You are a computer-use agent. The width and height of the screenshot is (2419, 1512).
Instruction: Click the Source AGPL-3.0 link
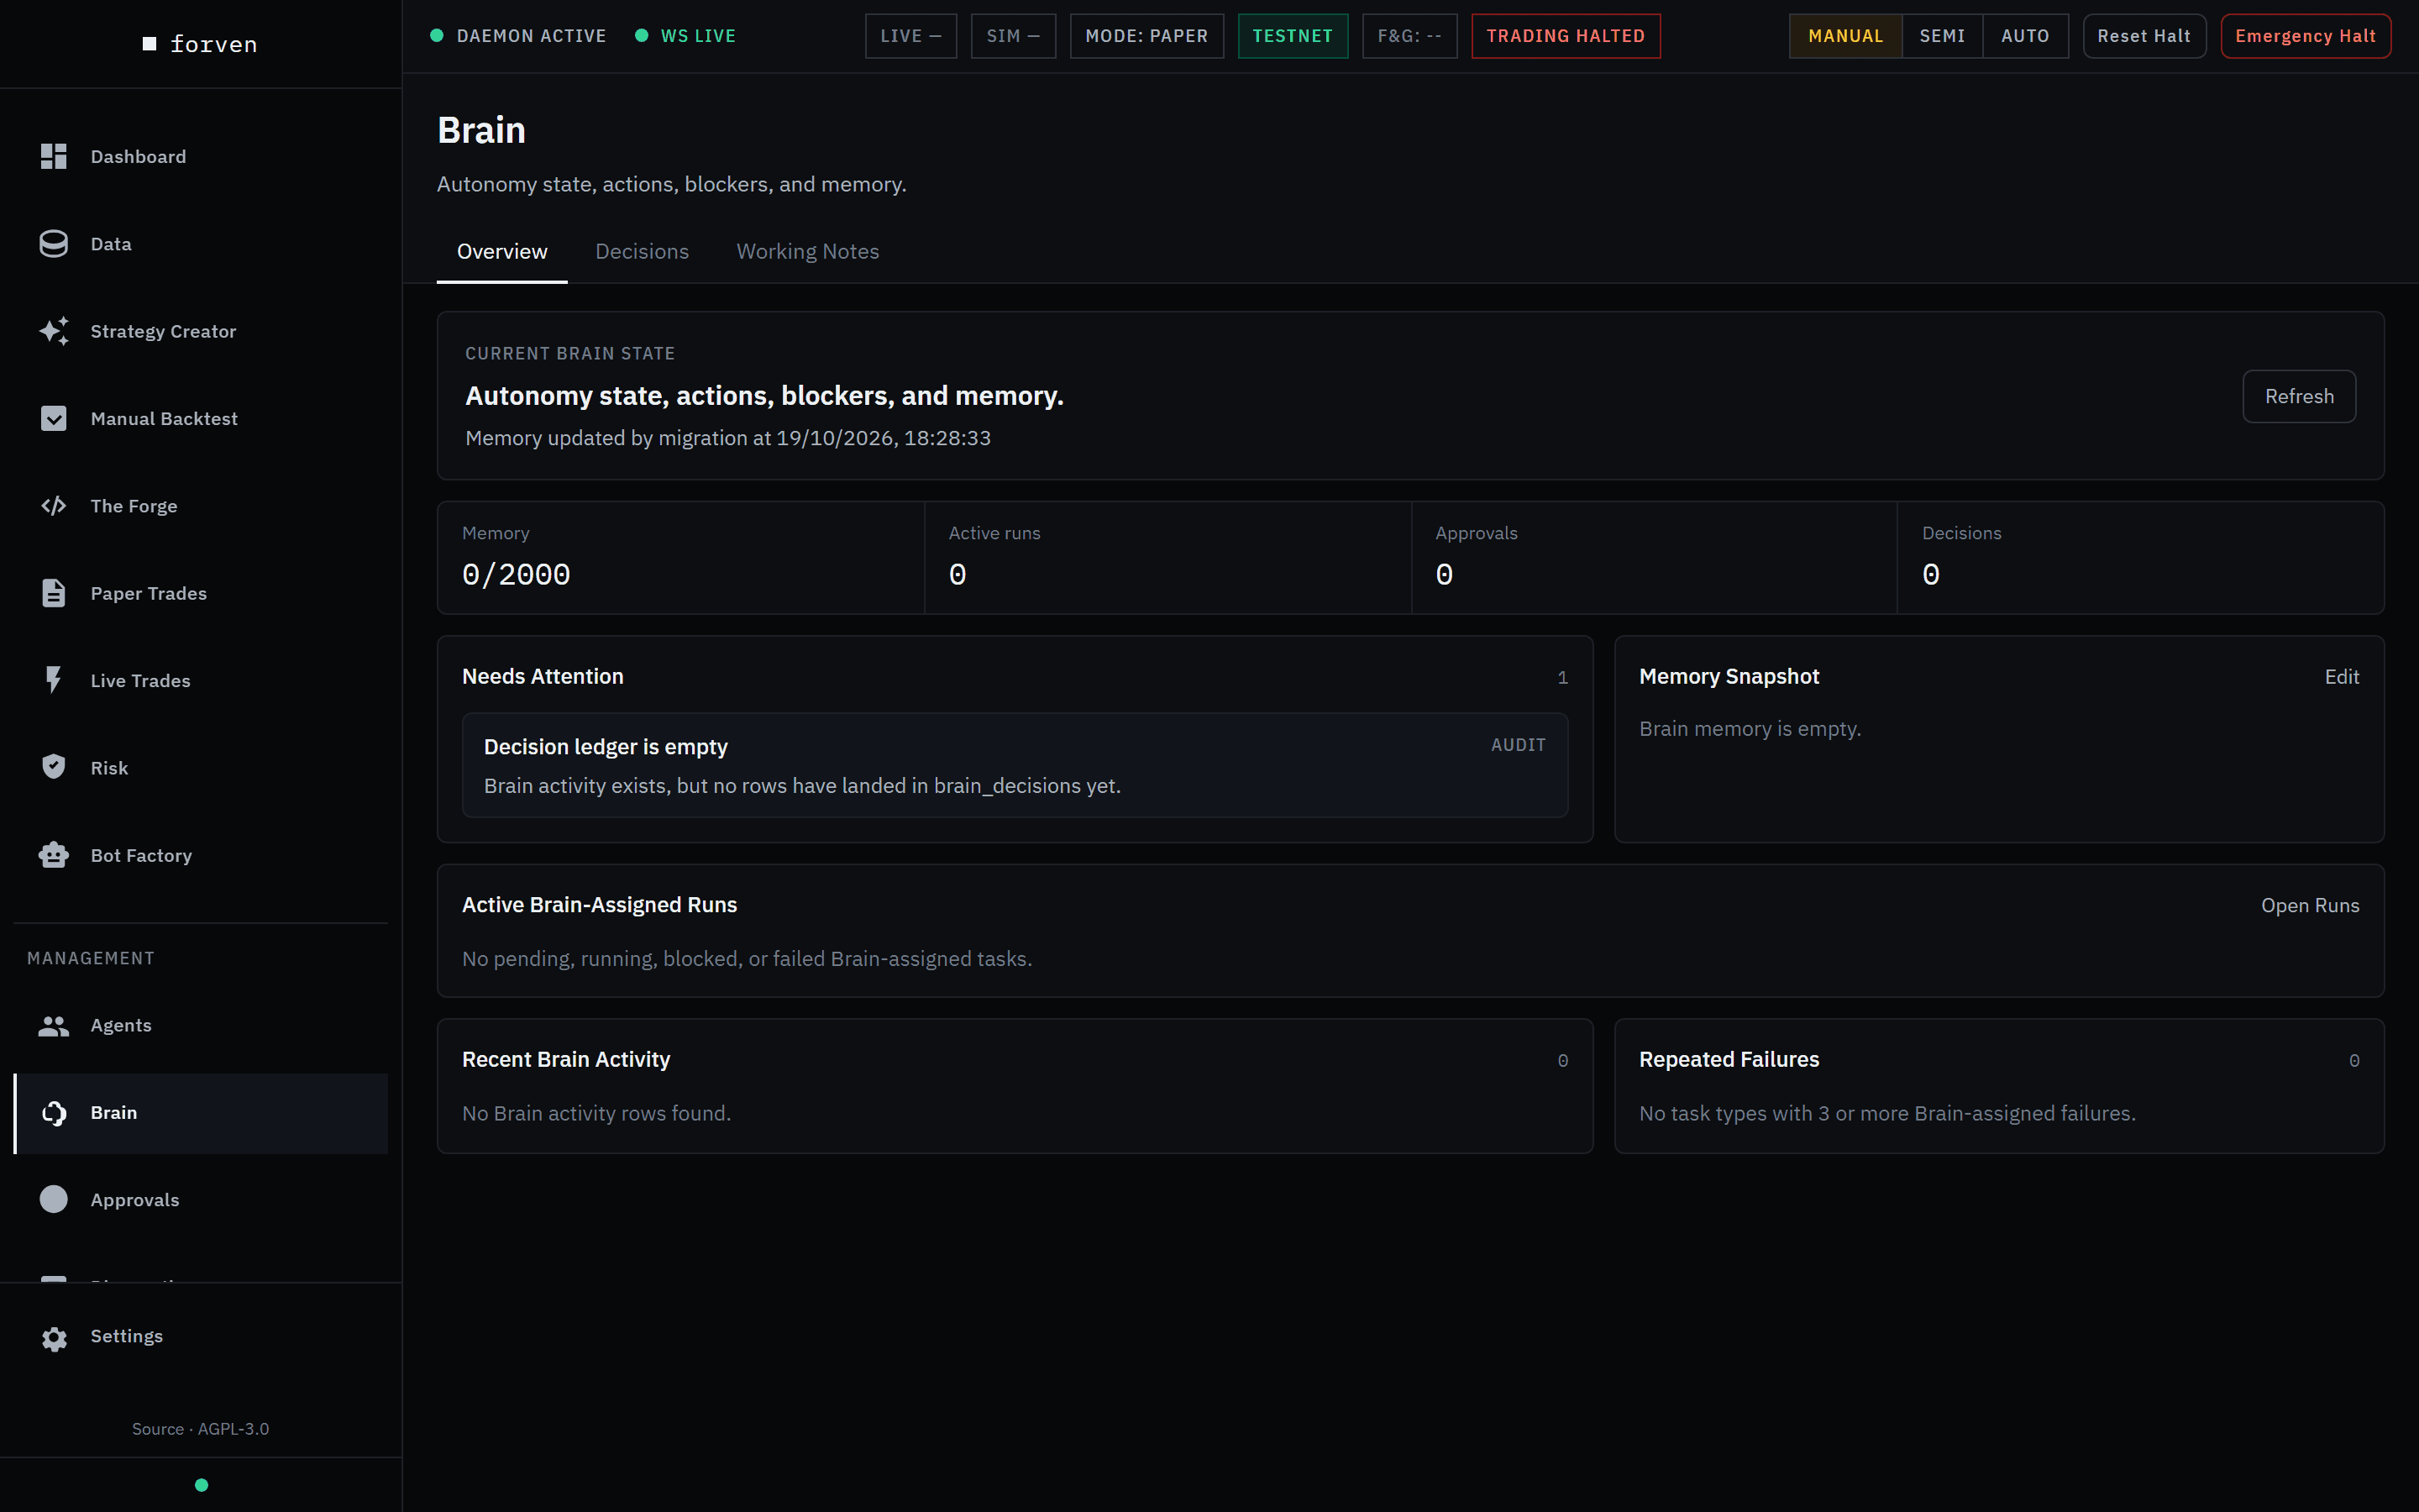click(x=200, y=1429)
